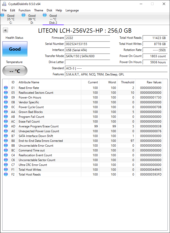Viewport: 170px width, 233px height.
Task: Click the Total Host Reads value 11423 GB
Action: 155,38
